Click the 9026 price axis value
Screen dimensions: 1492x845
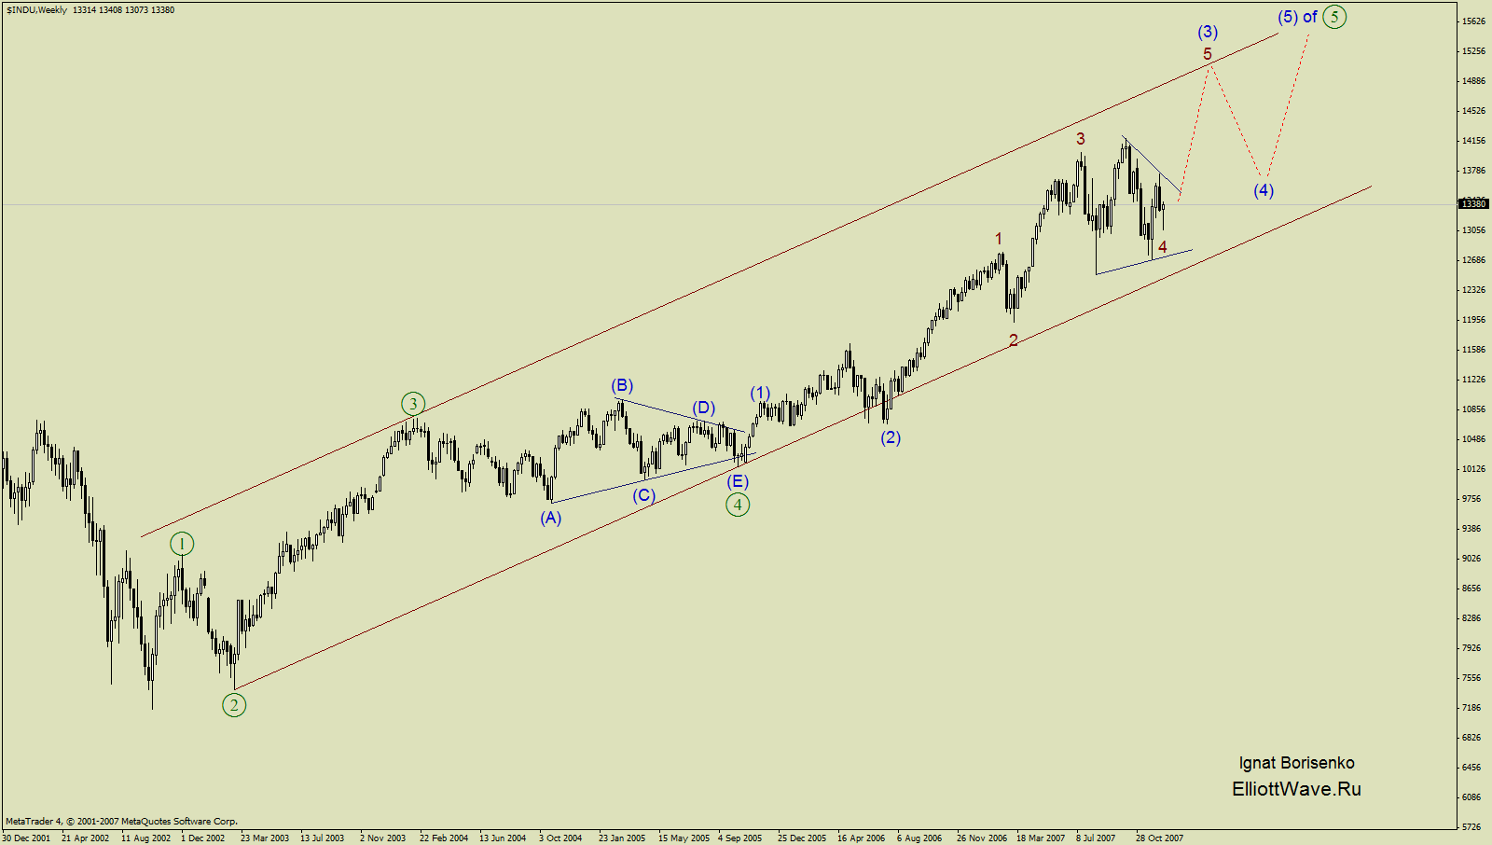[1472, 559]
